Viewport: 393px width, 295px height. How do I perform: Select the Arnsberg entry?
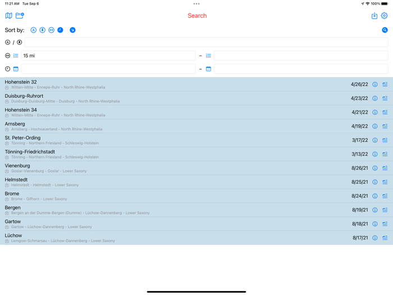tap(196, 126)
